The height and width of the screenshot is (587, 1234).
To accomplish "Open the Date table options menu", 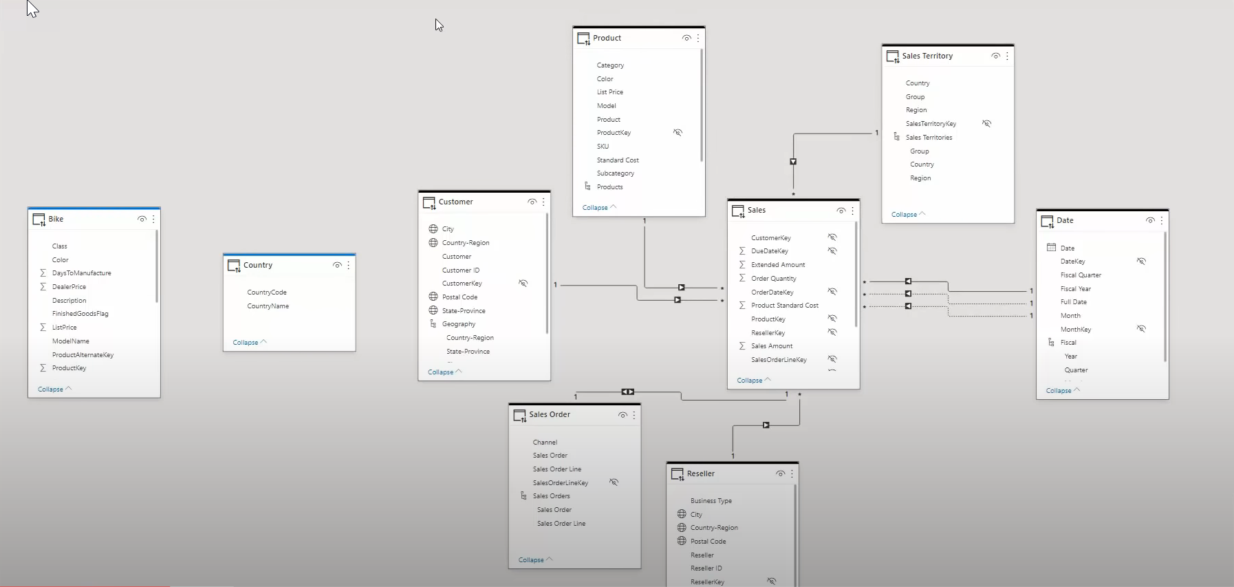I will 1161,221.
